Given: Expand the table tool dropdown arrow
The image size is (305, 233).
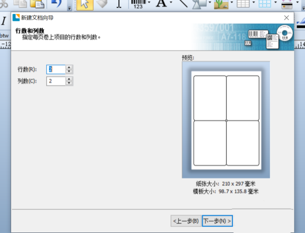Looking at the screenshot, I should 254,2.
